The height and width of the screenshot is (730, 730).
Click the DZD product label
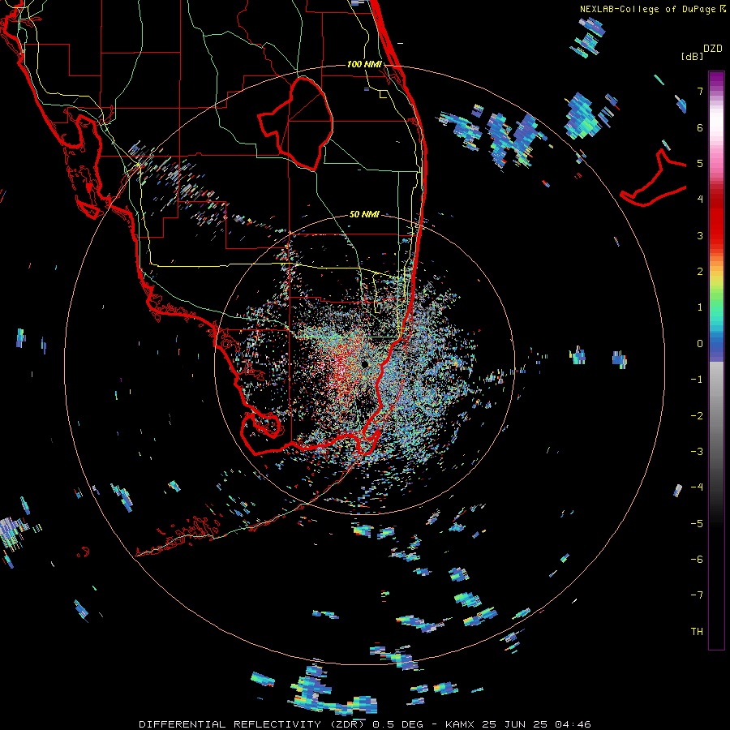tap(713, 49)
